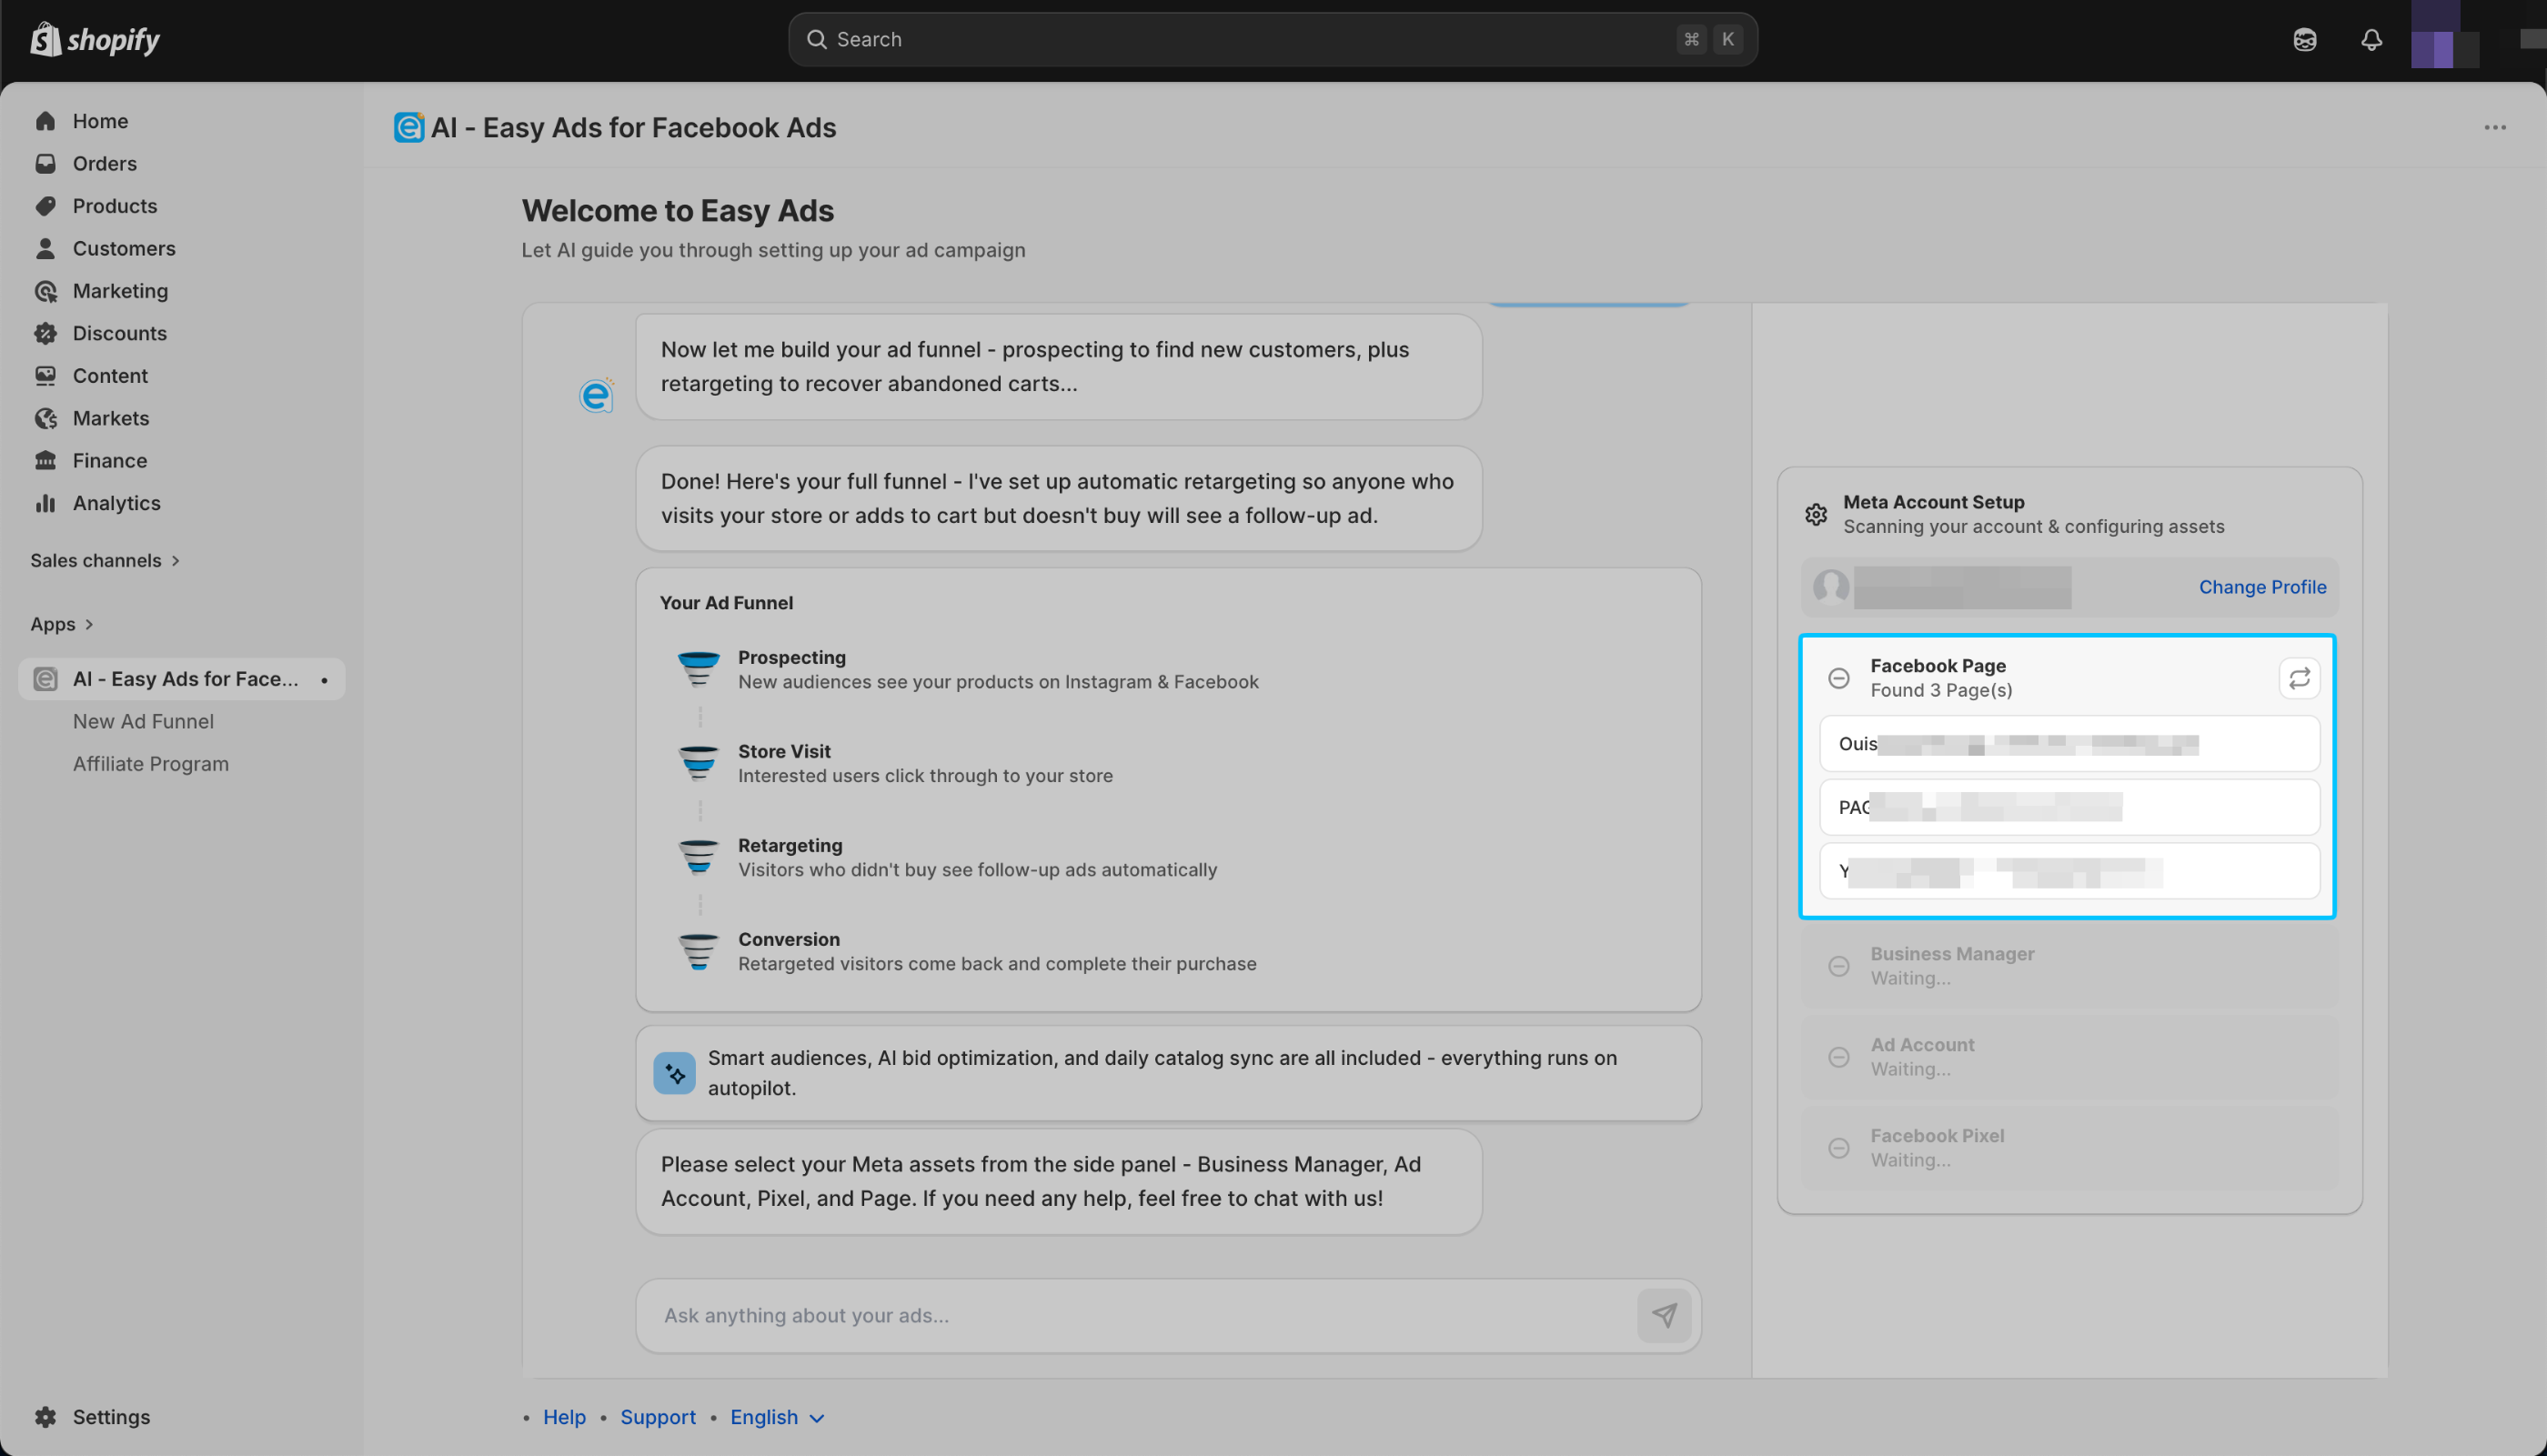Open Analytics via the bar chart icon
Screen dimensions: 2547x1456
point(46,503)
